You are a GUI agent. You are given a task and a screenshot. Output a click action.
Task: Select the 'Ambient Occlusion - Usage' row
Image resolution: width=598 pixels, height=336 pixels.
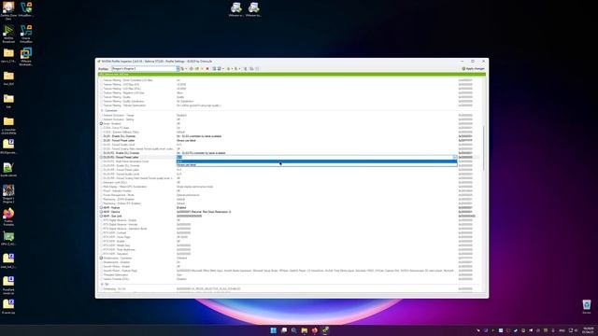point(290,115)
